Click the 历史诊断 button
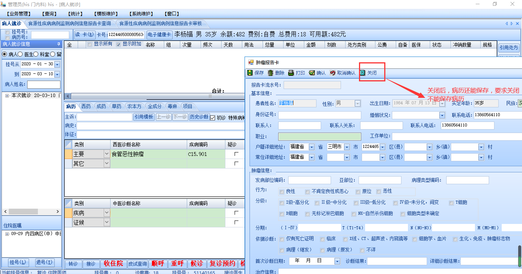This screenshot has height=274, width=522. tap(199, 117)
